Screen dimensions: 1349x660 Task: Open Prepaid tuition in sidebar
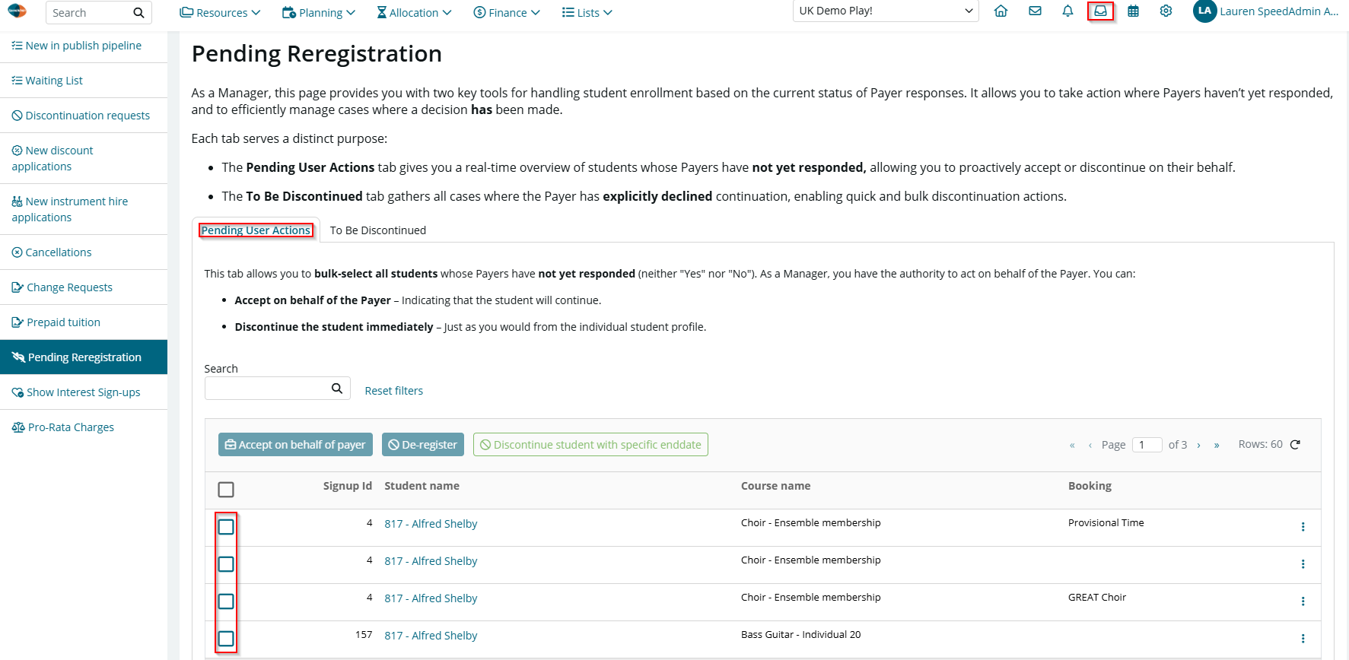[x=84, y=322]
